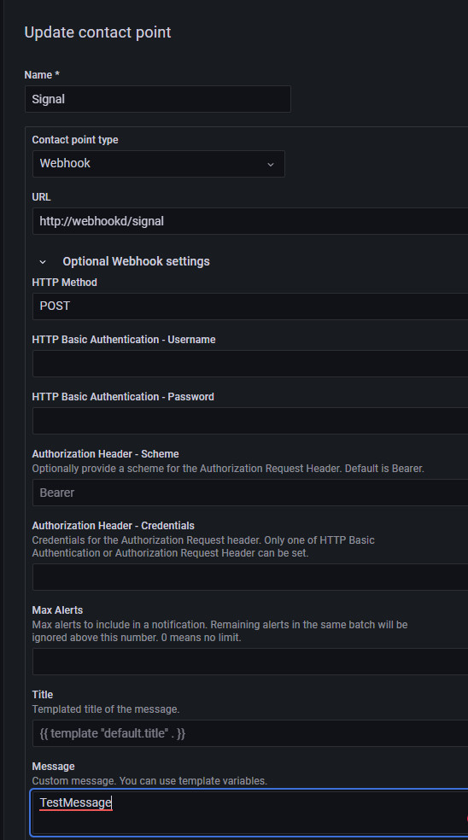This screenshot has width=468, height=840.
Task: Open the Contact point type dropdown arrow
Action: click(271, 165)
